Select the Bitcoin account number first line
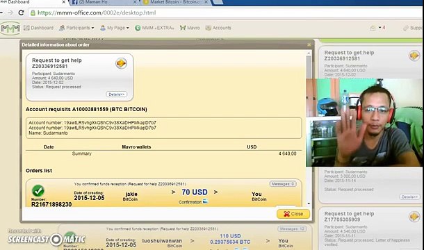This screenshot has width=424, height=250. (92, 122)
